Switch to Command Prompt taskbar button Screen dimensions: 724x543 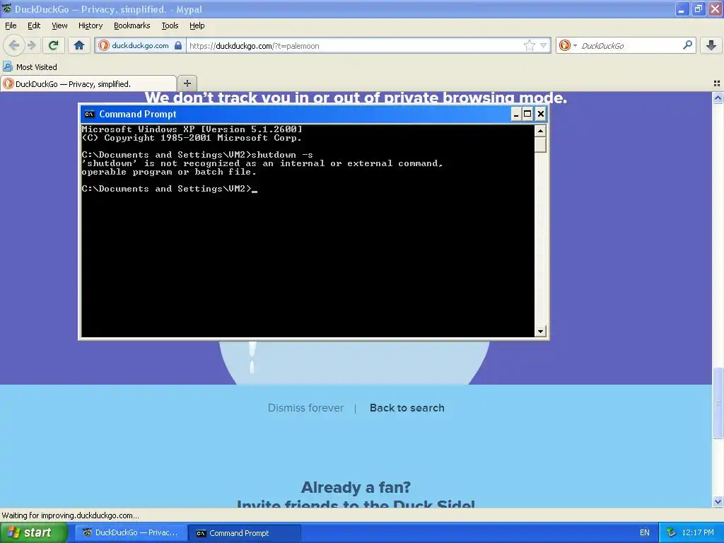point(245,533)
